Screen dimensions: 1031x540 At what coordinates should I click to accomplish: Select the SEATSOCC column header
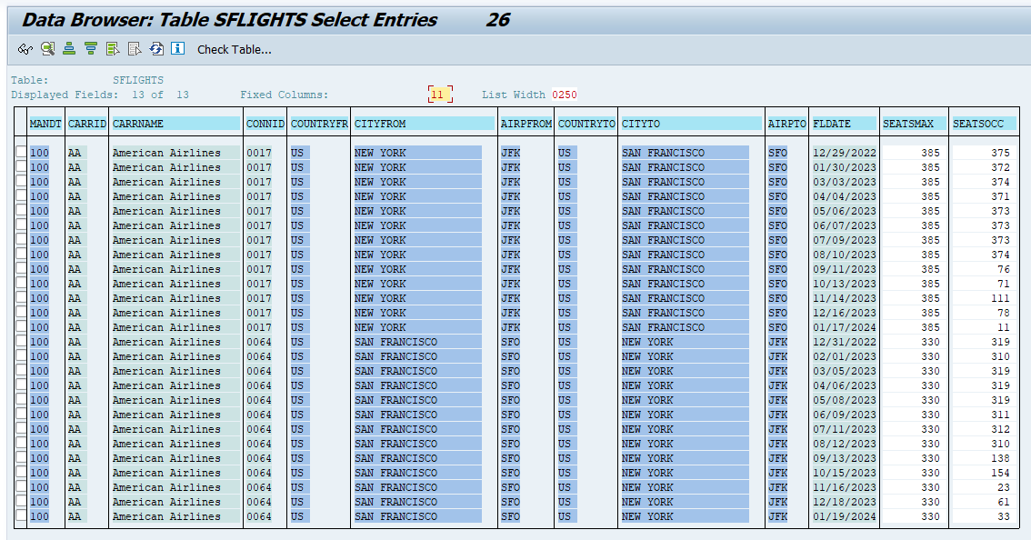[985, 124]
